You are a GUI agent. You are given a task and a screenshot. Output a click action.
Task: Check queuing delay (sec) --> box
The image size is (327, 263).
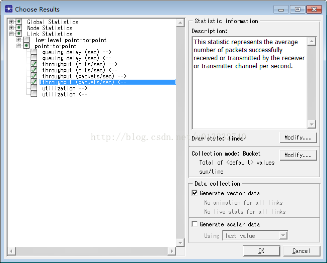tap(34, 52)
